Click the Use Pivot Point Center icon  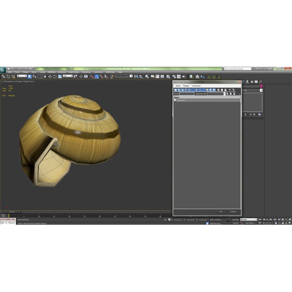tap(75, 76)
